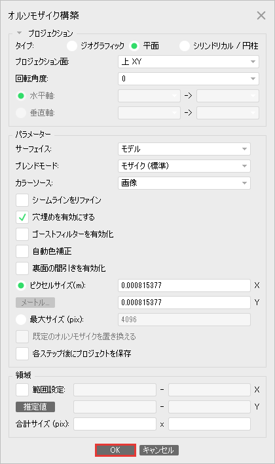
Task: Select the 平面 type radio
Action: pos(134,46)
